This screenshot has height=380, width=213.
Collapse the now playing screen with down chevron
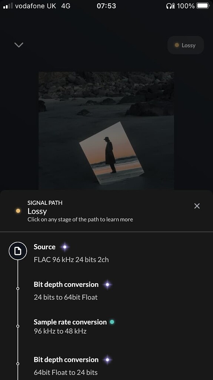[x=19, y=45]
